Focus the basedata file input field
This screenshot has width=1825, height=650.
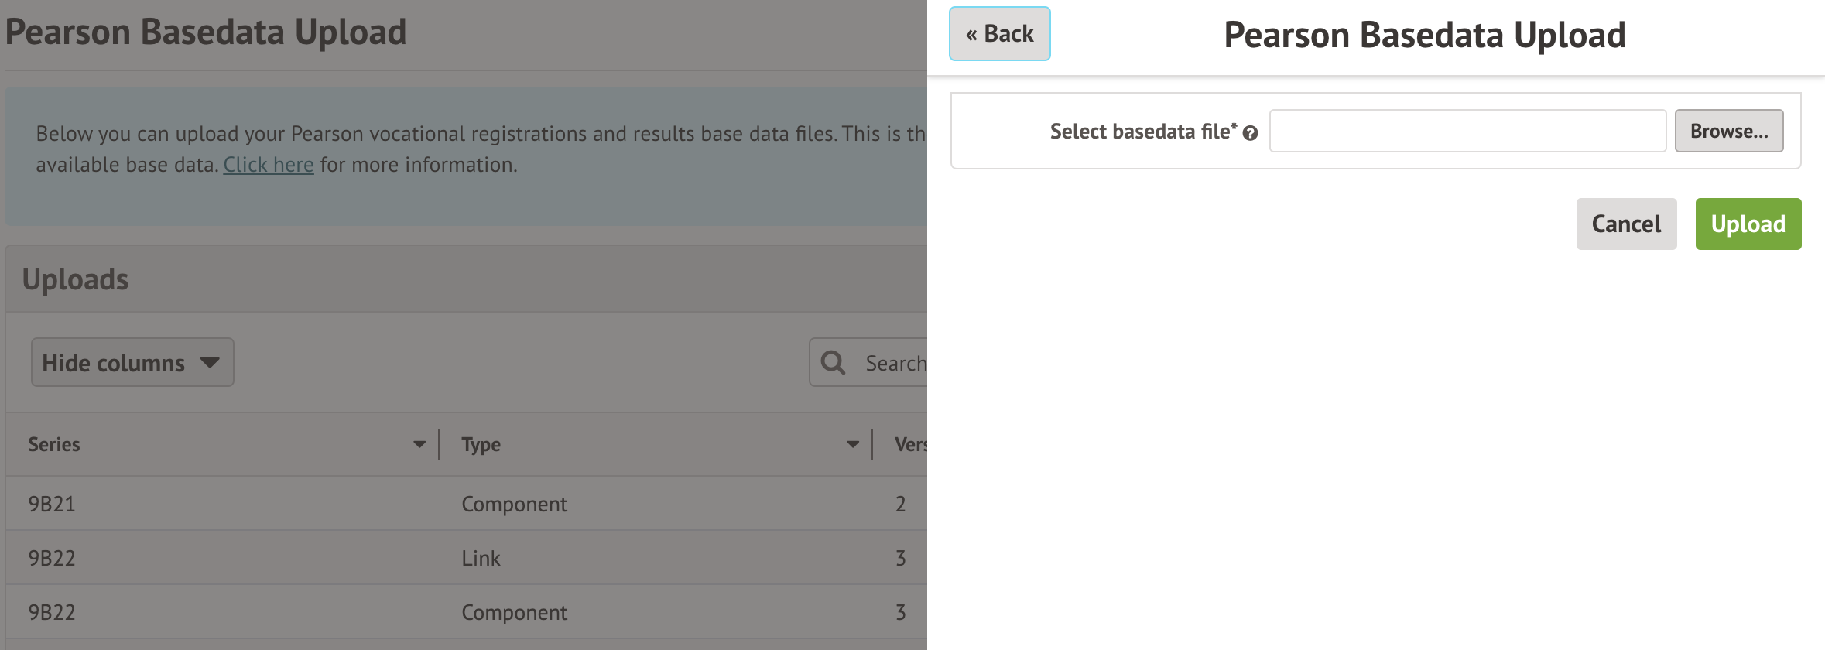(x=1467, y=131)
